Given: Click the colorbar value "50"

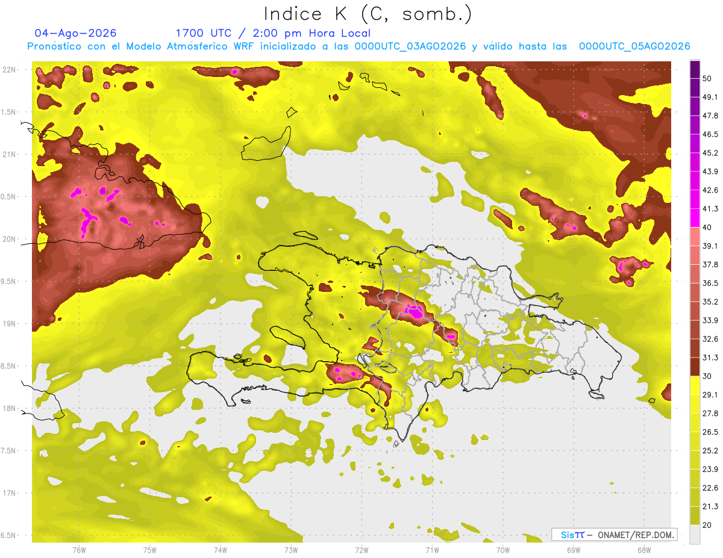Looking at the screenshot, I should pyautogui.click(x=707, y=78).
